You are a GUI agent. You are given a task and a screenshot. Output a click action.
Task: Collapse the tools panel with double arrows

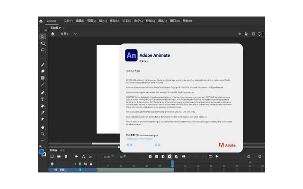point(39,27)
